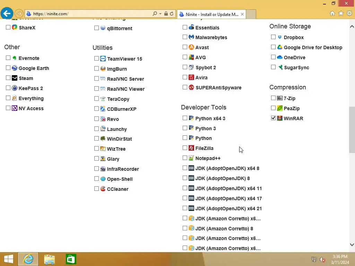Screen dimensions: 355x266
Task: Click the scrollbar up arrow
Action: tap(352, 26)
